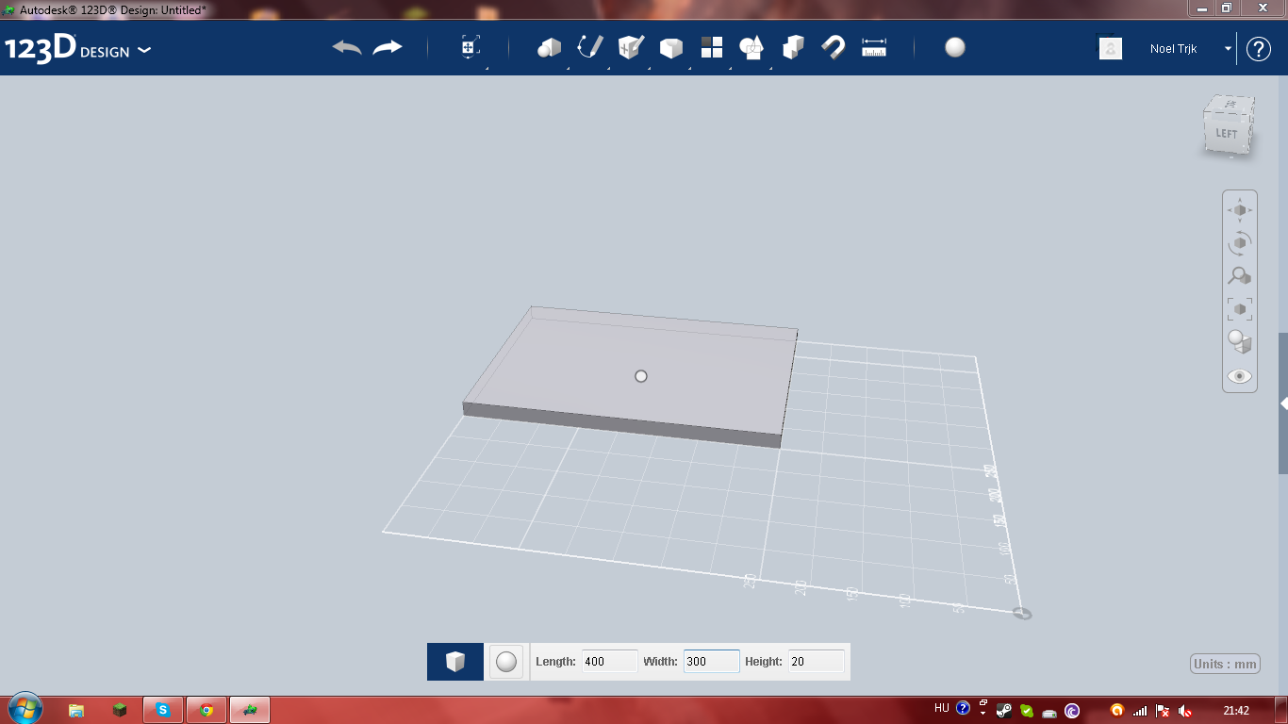This screenshot has width=1288, height=724.
Task: Open the Sketch tool
Action: coord(590,47)
